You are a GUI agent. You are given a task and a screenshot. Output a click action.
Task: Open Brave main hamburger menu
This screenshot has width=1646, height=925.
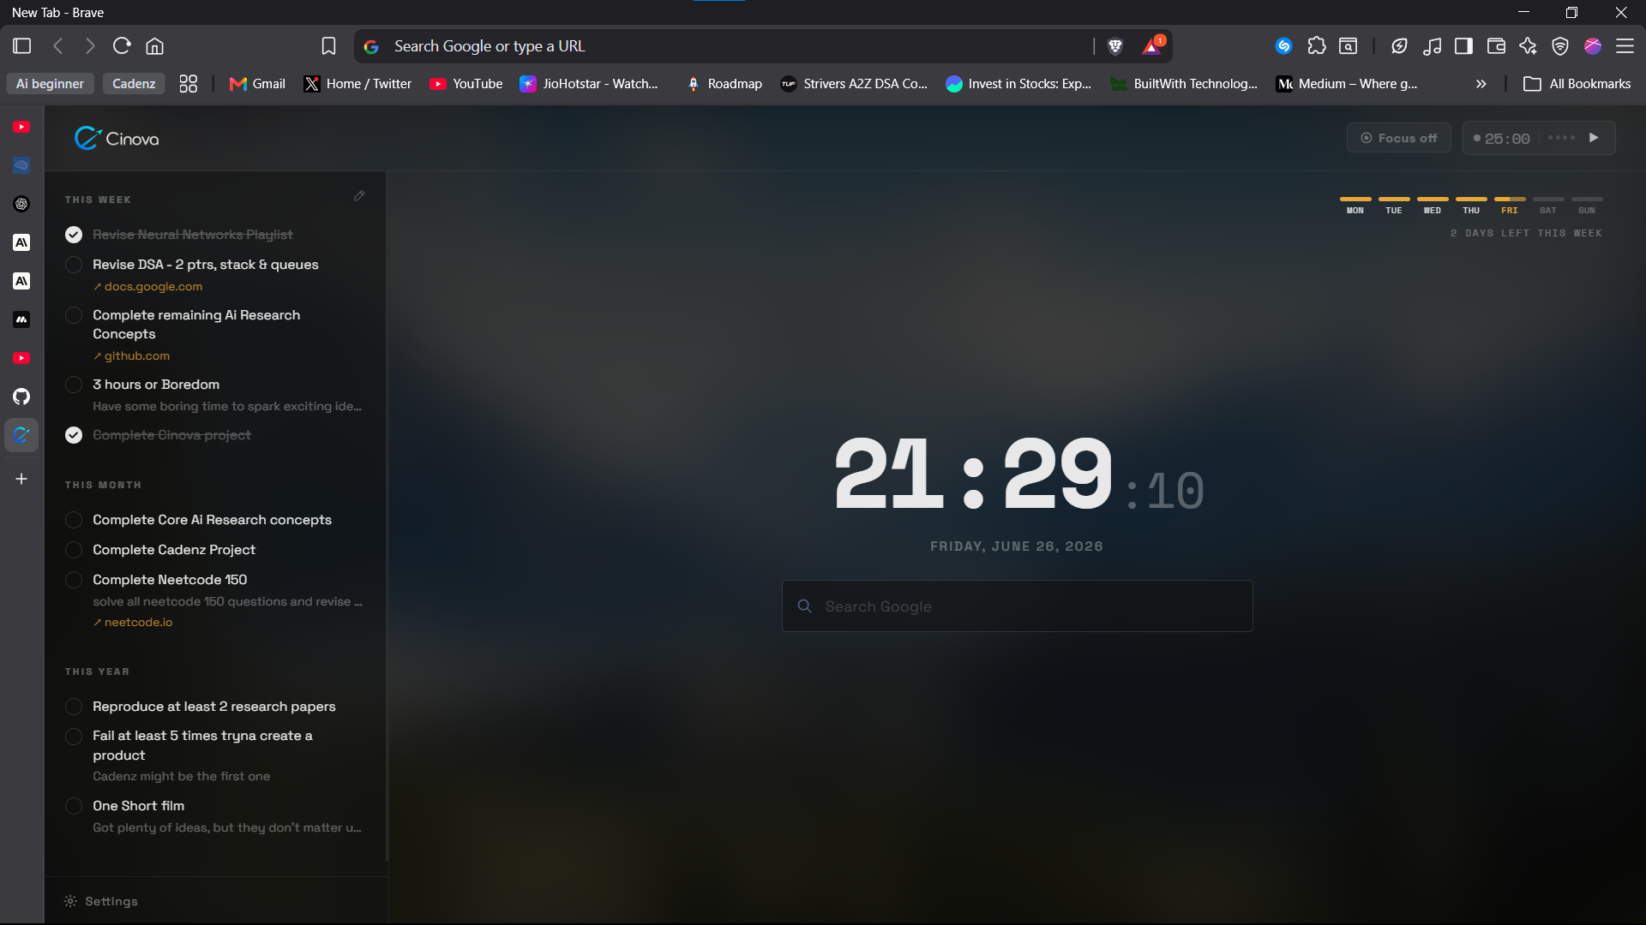coord(1625,46)
